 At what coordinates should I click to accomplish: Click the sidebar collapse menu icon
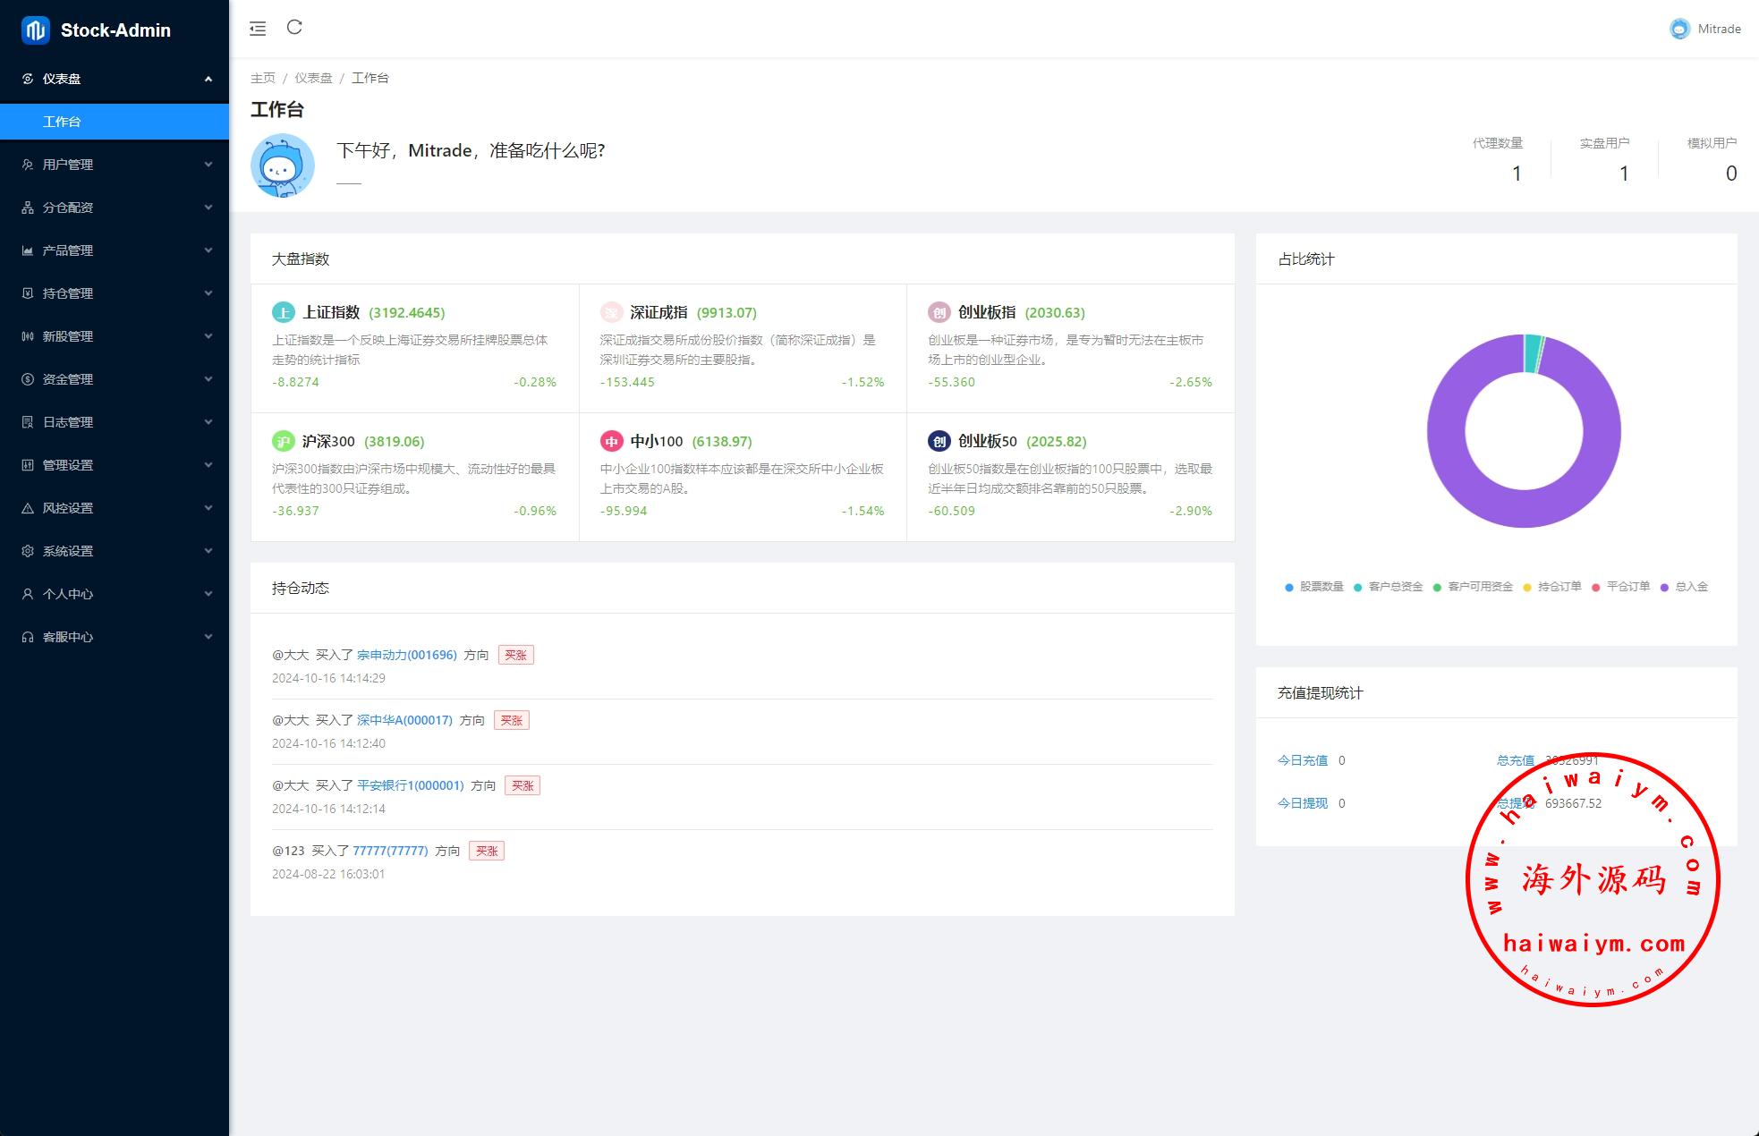pyautogui.click(x=258, y=29)
